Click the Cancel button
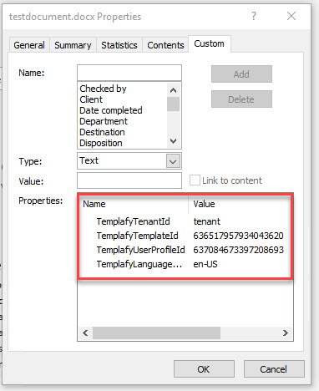Image resolution: width=319 pixels, height=391 pixels. tap(274, 369)
